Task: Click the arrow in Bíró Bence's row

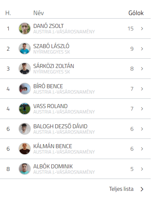Action: (142, 89)
